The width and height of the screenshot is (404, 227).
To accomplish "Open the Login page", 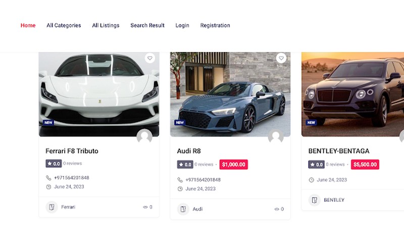I will [x=182, y=25].
